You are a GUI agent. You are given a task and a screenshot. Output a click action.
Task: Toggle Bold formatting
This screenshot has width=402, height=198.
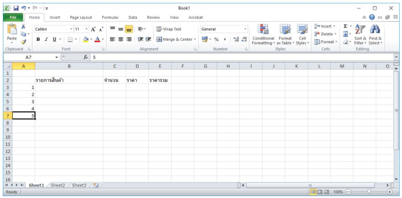click(38, 40)
